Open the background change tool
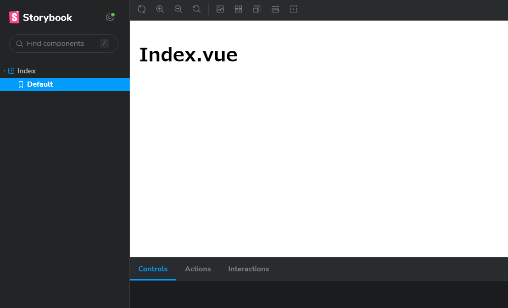Image resolution: width=508 pixels, height=308 pixels. [x=220, y=9]
